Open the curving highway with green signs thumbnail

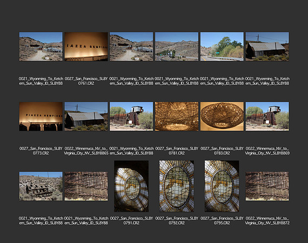pos(177,46)
